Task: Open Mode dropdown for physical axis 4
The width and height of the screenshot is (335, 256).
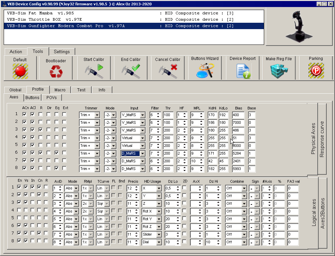Action: (113, 138)
